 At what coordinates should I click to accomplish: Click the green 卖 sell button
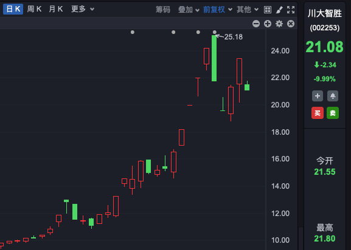coord(333,113)
